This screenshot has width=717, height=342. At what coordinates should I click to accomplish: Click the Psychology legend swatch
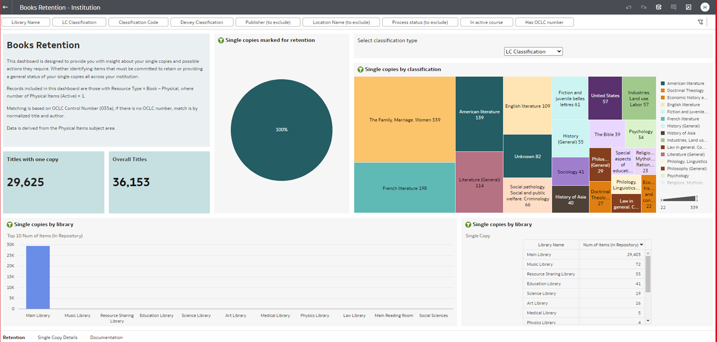coord(663,176)
